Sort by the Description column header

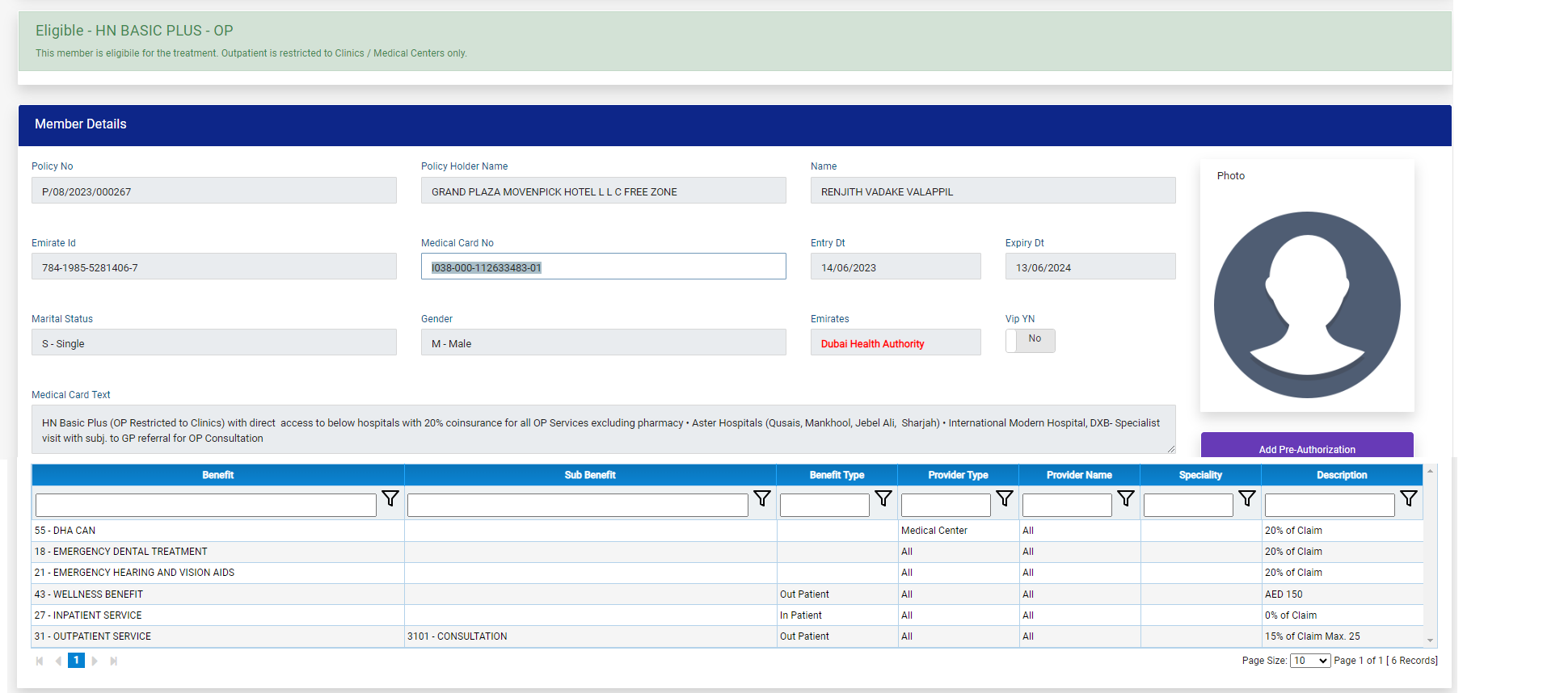point(1341,475)
